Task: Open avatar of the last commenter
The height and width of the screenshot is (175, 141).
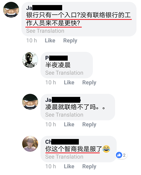Action: 30,144
